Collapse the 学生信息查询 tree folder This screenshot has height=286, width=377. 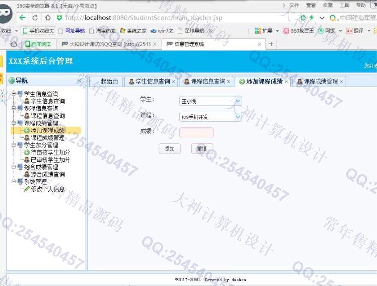pos(14,94)
